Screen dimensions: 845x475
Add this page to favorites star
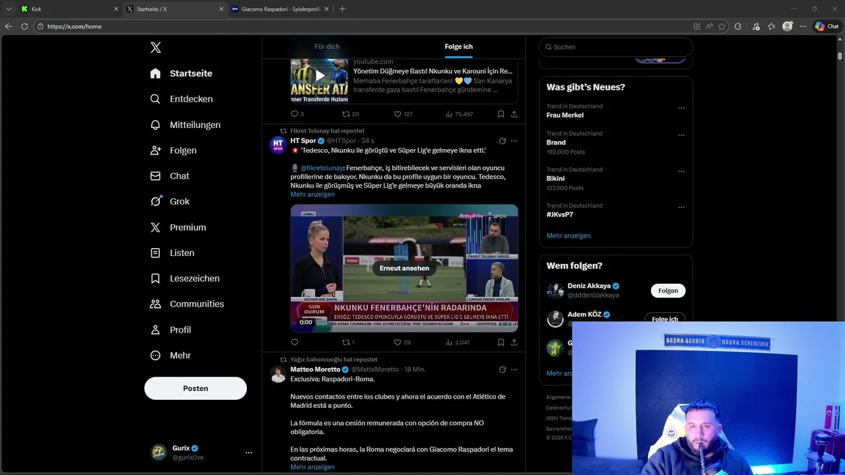(722, 26)
